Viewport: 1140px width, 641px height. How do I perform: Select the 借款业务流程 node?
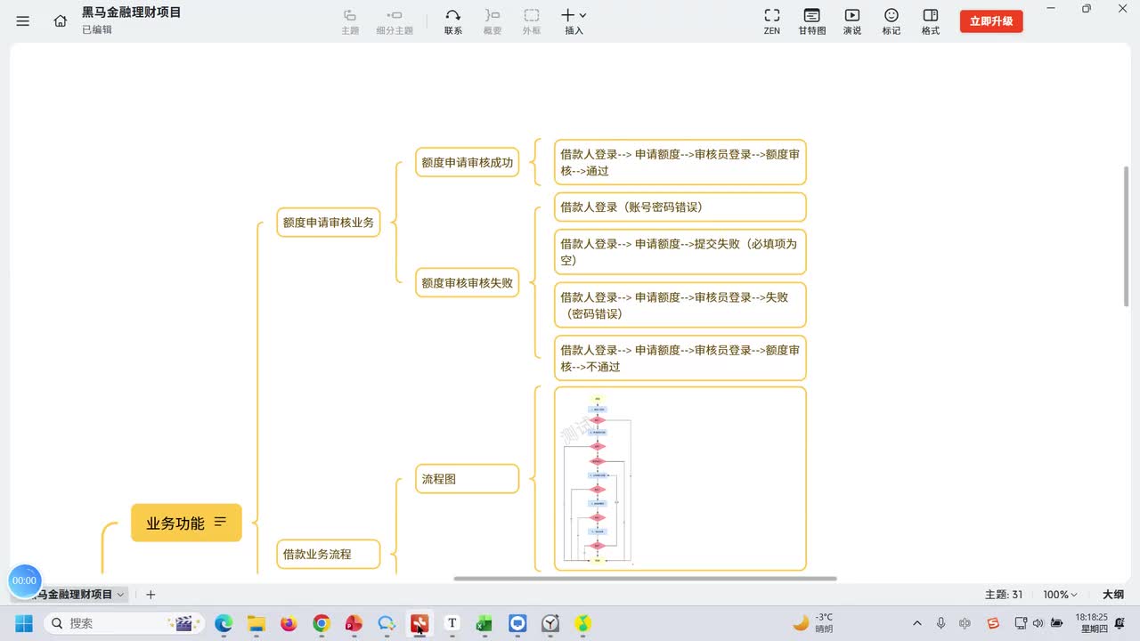(x=329, y=554)
